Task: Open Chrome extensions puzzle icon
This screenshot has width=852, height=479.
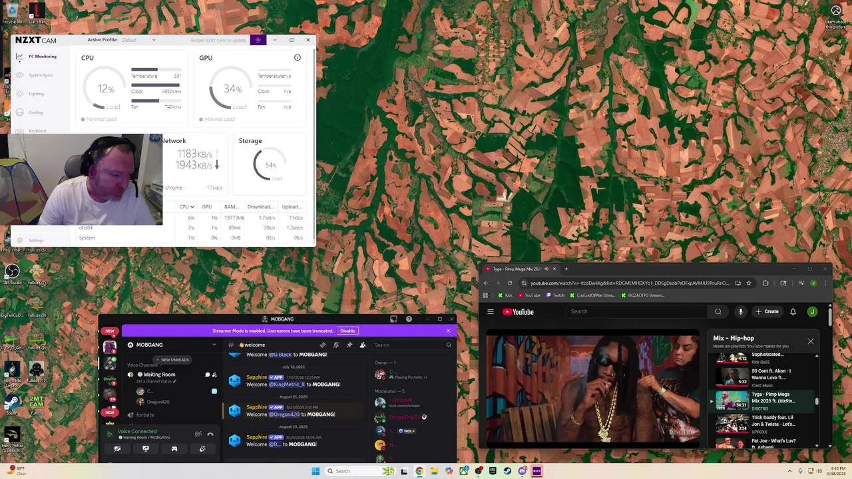Action: click(x=765, y=283)
